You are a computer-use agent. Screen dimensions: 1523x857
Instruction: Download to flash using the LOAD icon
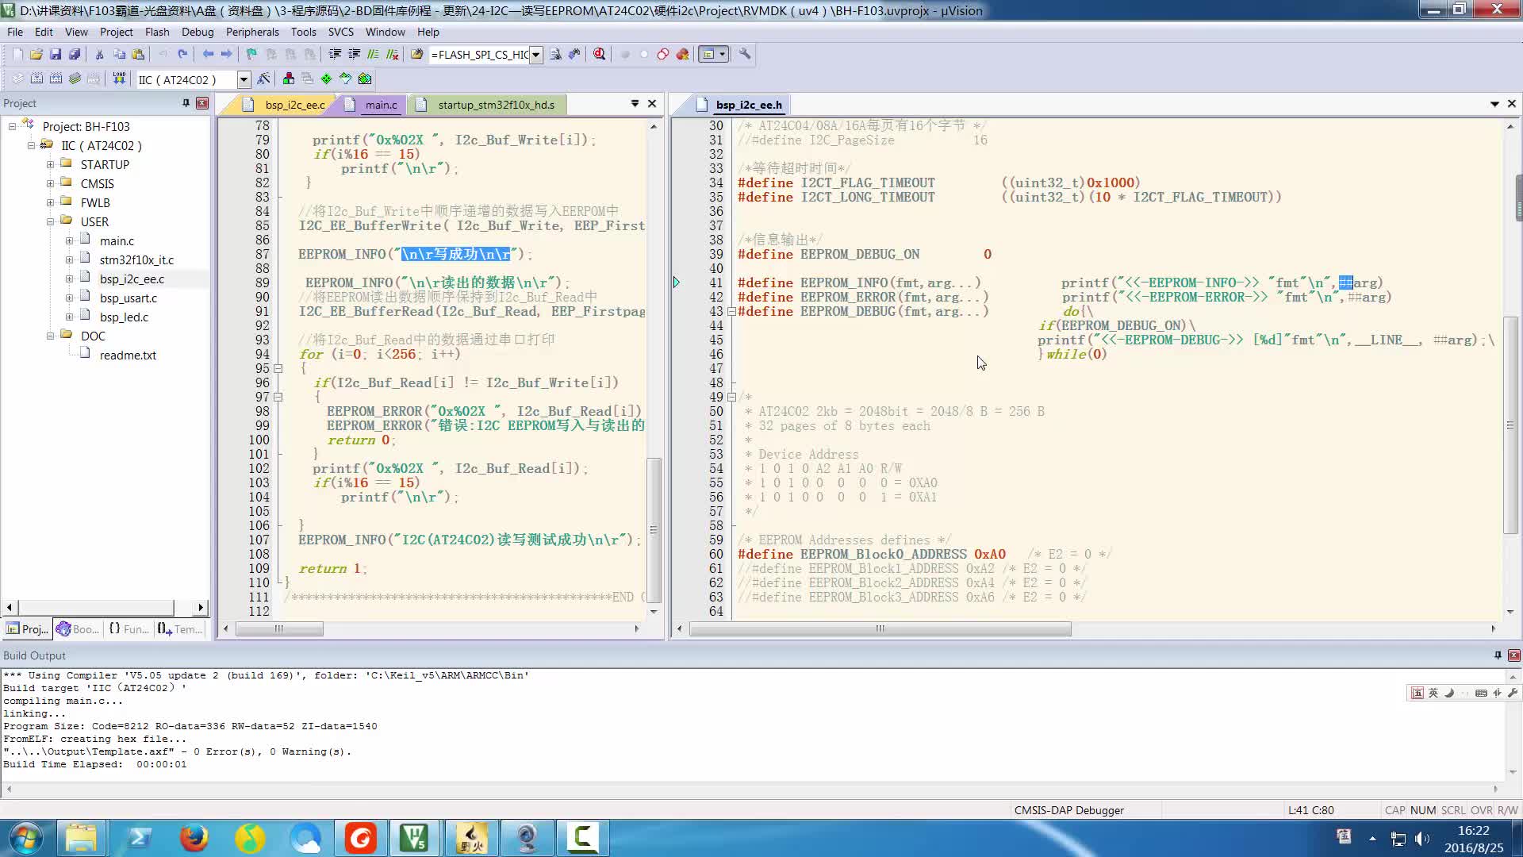119,79
